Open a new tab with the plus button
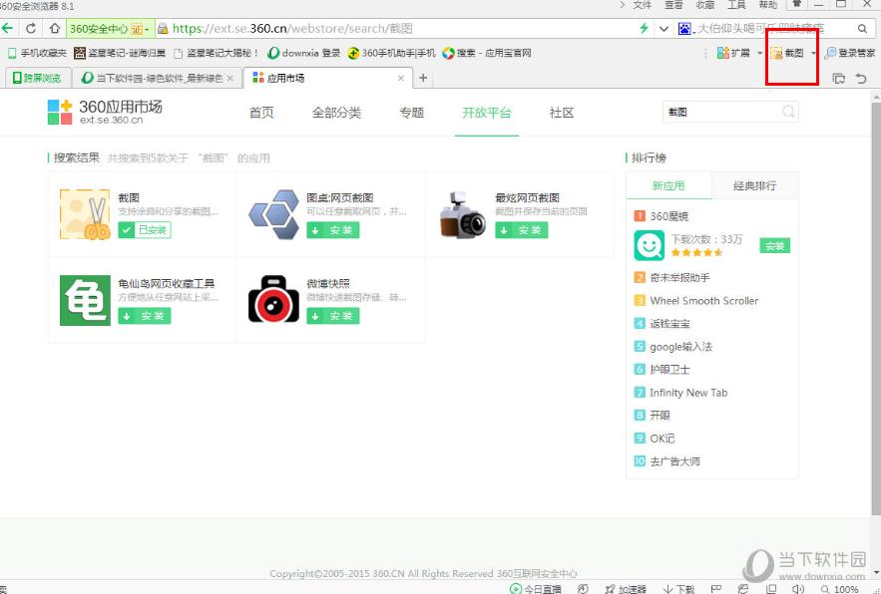The height and width of the screenshot is (594, 881). pos(423,78)
